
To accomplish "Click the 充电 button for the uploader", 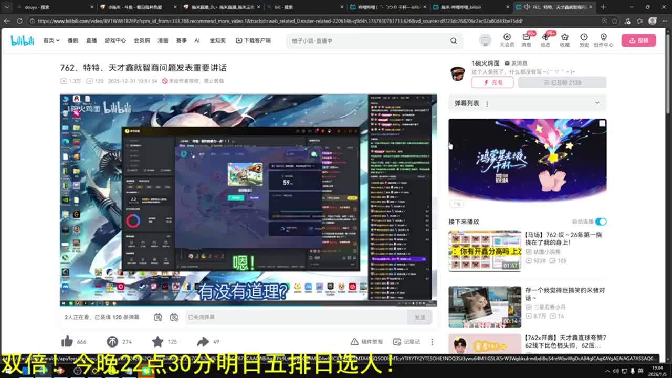I will pos(492,82).
